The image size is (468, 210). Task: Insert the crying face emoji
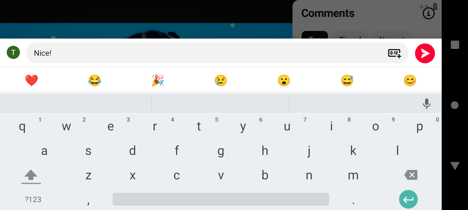tap(221, 80)
